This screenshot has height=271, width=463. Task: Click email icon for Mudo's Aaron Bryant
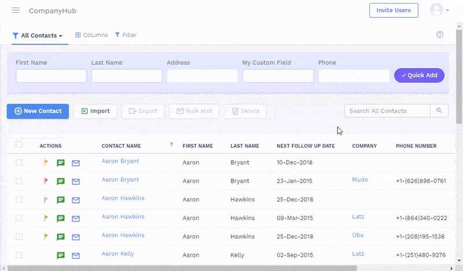point(76,181)
